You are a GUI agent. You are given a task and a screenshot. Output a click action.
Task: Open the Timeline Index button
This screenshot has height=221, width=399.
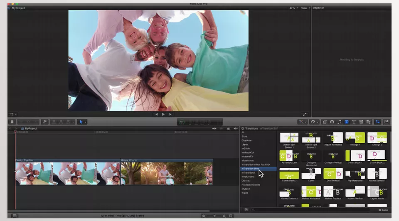click(15, 216)
